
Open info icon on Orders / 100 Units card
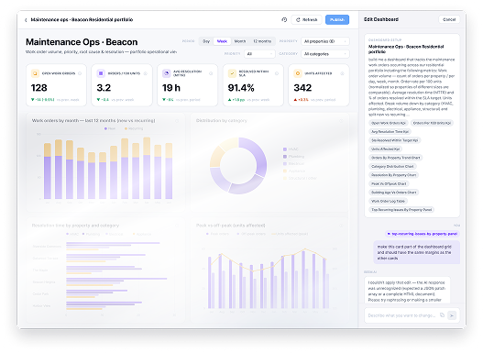[146, 73]
